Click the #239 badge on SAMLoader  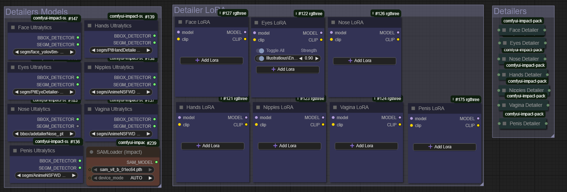coord(151,143)
